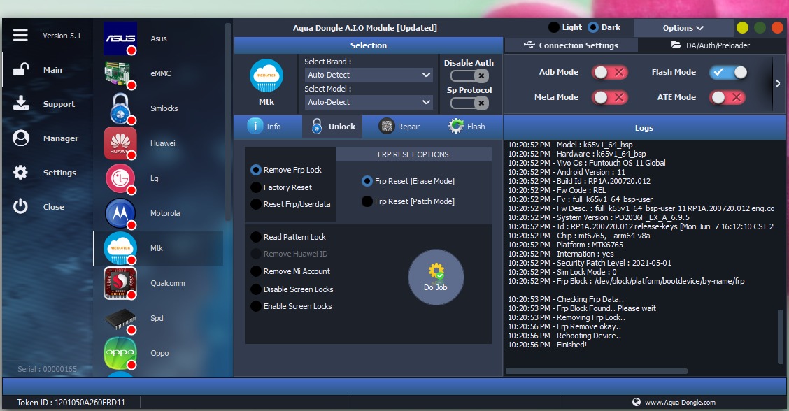
Task: Click the green window control dot
Action: [760, 28]
